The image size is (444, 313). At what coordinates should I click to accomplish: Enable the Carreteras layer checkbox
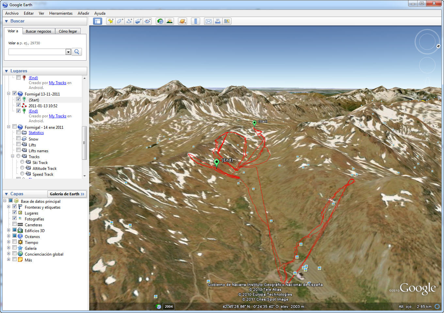pyautogui.click(x=14, y=224)
